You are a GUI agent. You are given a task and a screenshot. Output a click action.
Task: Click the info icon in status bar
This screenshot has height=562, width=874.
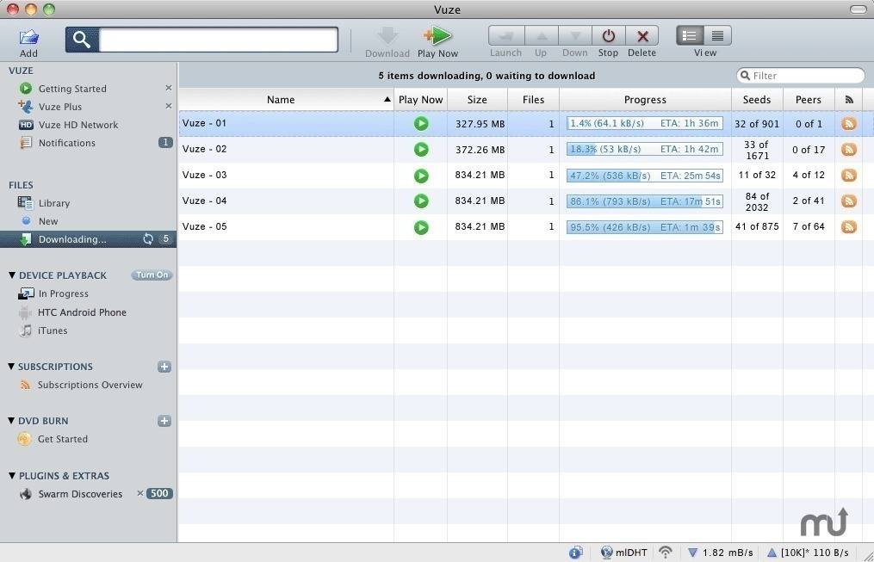(576, 553)
